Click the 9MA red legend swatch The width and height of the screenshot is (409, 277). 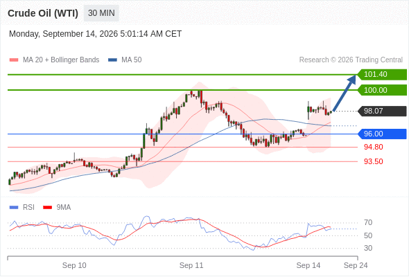[47, 208]
